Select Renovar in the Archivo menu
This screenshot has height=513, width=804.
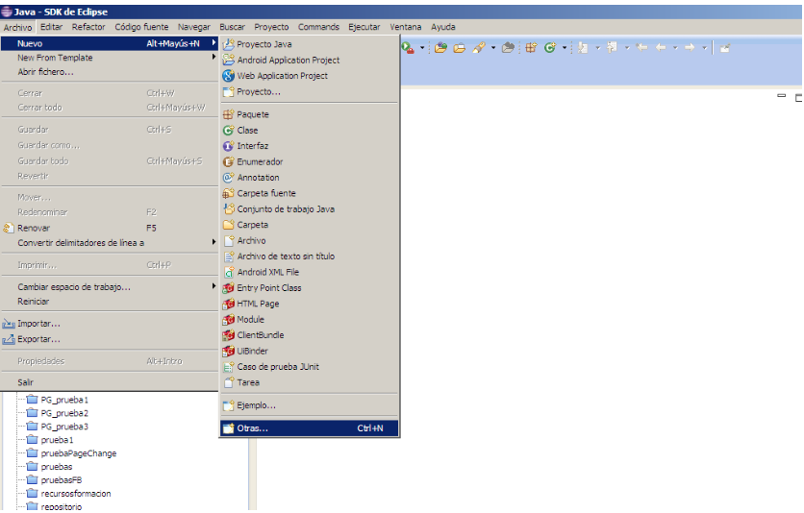coord(110,228)
